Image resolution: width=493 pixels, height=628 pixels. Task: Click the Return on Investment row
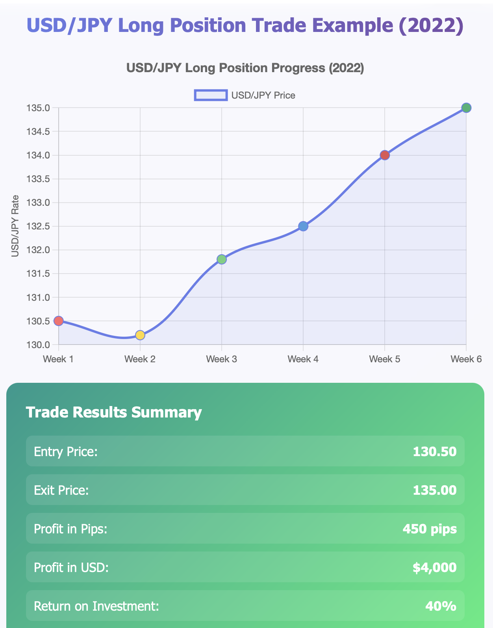(x=245, y=606)
